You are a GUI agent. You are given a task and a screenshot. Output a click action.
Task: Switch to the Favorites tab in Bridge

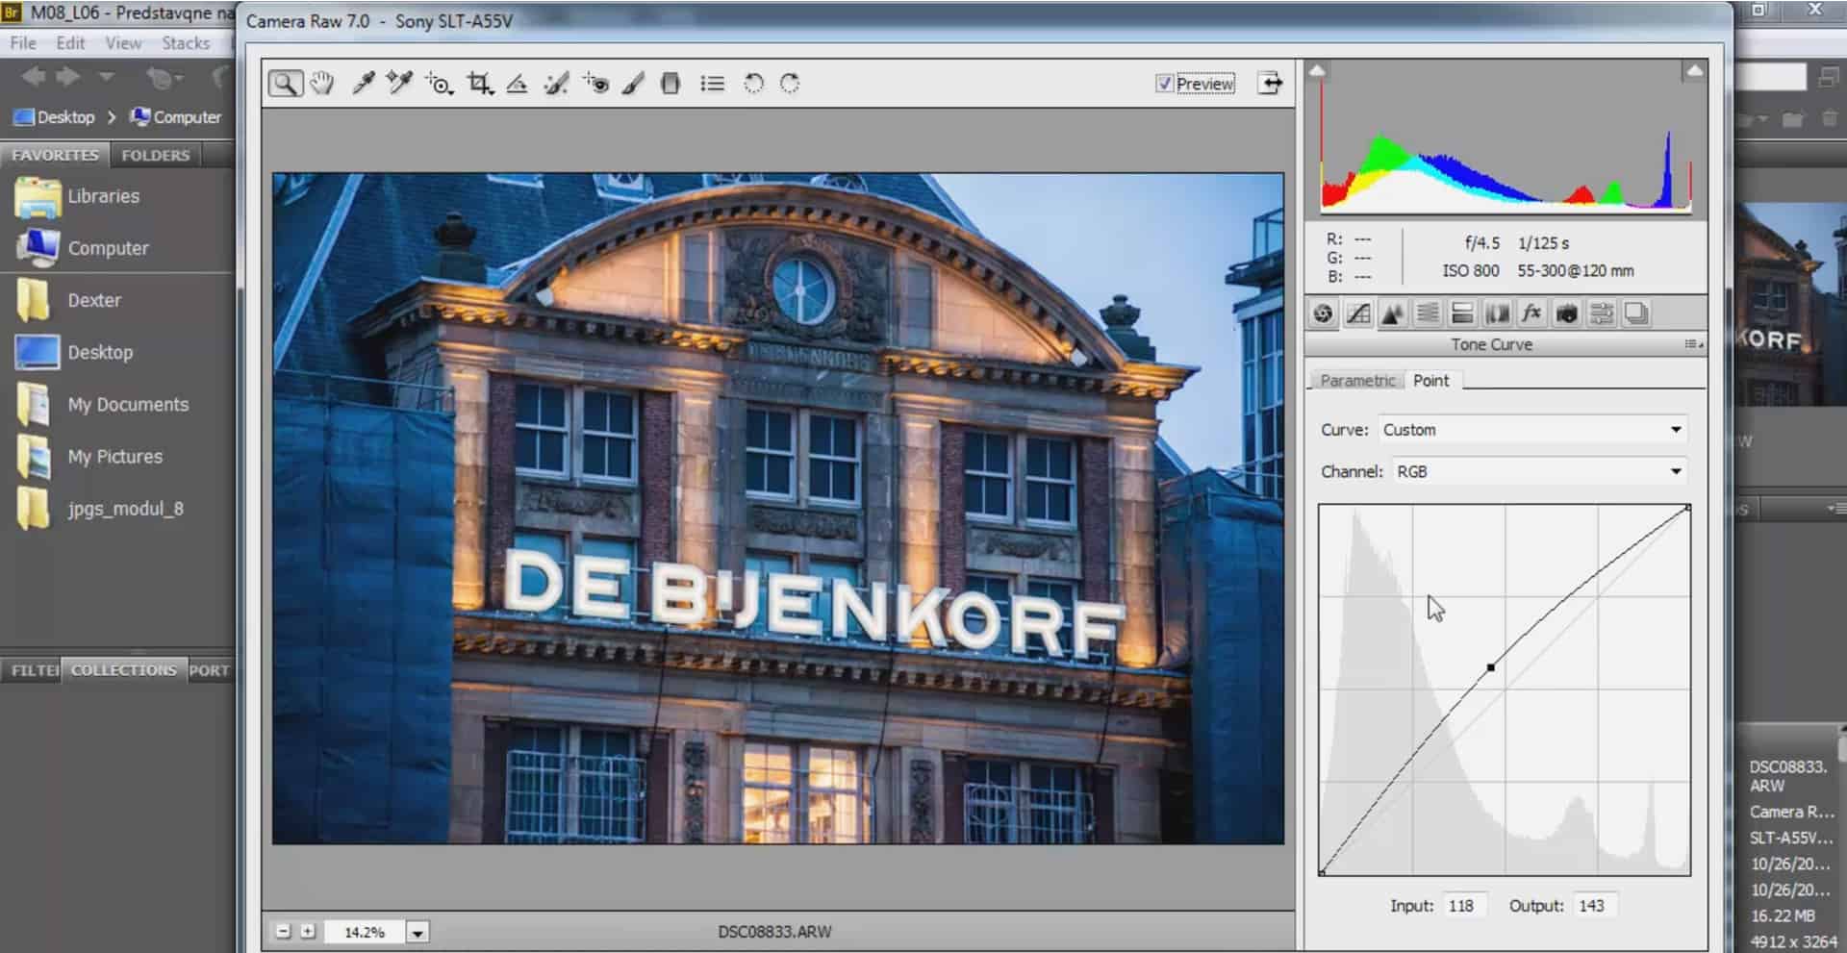click(x=55, y=155)
